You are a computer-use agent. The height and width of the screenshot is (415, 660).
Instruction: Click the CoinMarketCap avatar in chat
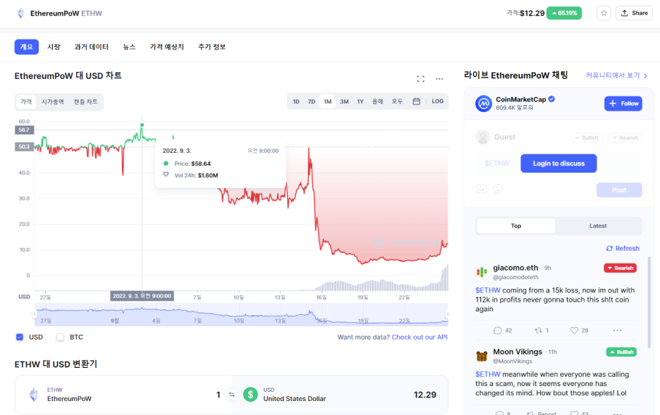483,104
